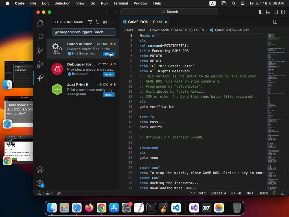The width and height of the screenshot is (289, 217).
Task: Select the GAME-DOS-1-0.bat editor tab
Action: pos(145,22)
